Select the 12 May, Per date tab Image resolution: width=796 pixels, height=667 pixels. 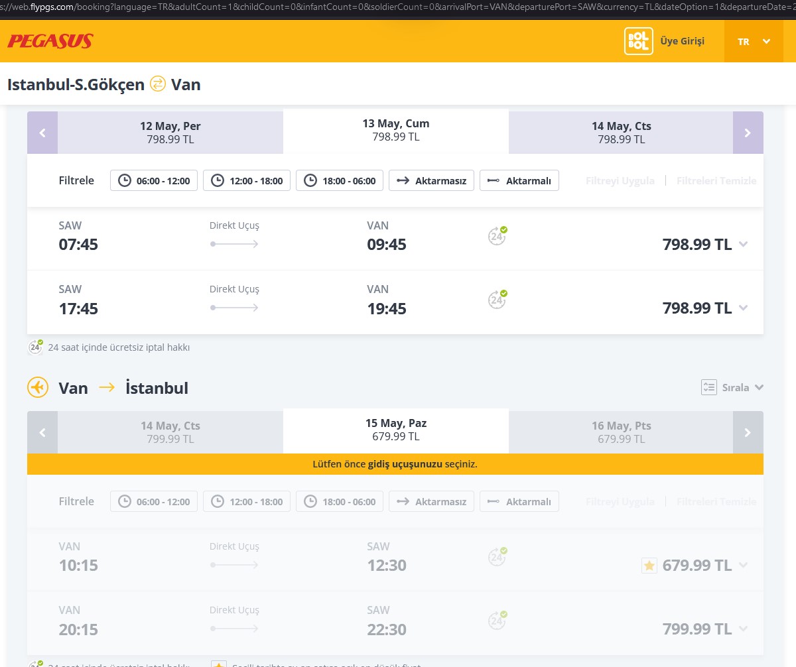170,133
